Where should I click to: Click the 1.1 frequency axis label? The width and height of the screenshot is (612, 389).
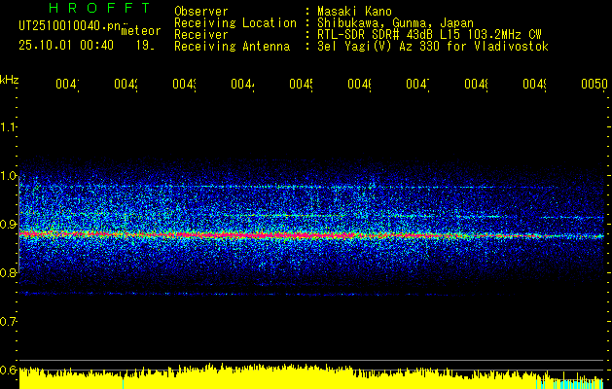(x=8, y=126)
